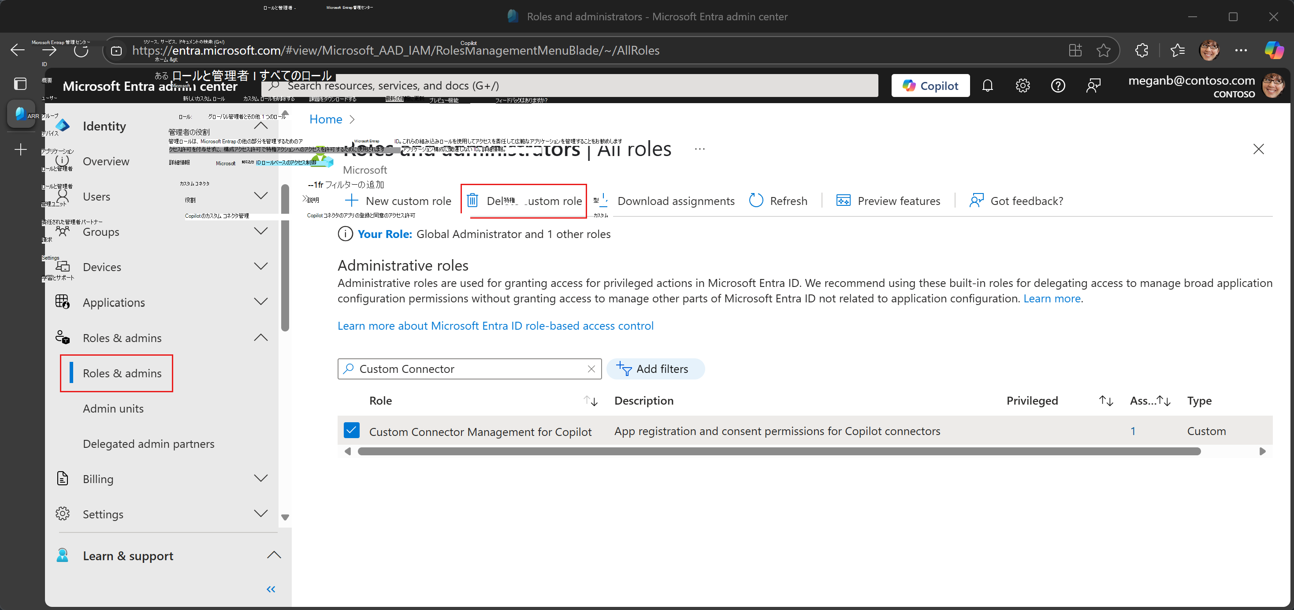Click the Identity diamond icon in sidebar
Viewport: 1294px width, 610px height.
click(63, 126)
